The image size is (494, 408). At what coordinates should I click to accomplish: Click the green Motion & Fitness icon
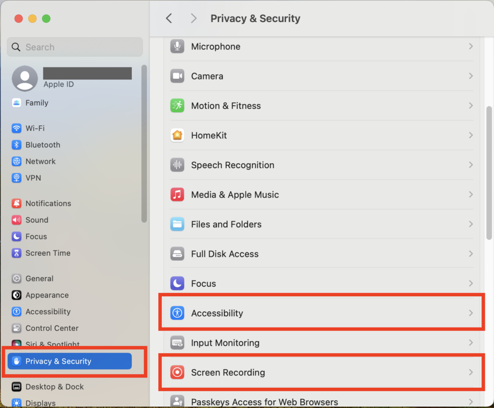[x=178, y=105]
